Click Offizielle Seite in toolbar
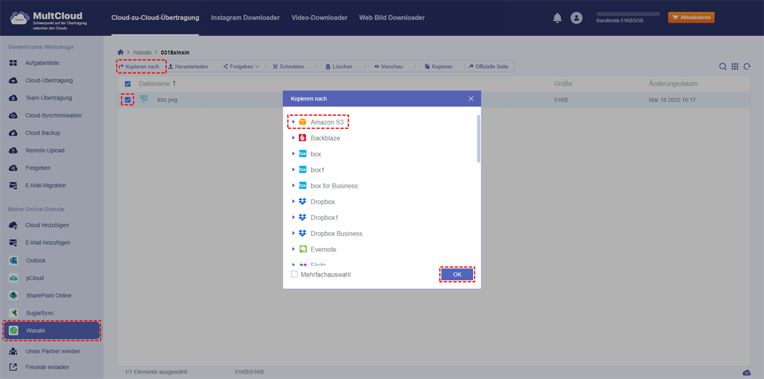 tap(488, 66)
